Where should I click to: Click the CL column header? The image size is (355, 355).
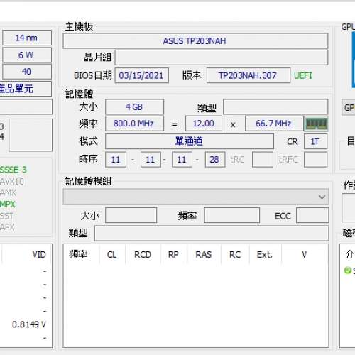tap(111, 255)
